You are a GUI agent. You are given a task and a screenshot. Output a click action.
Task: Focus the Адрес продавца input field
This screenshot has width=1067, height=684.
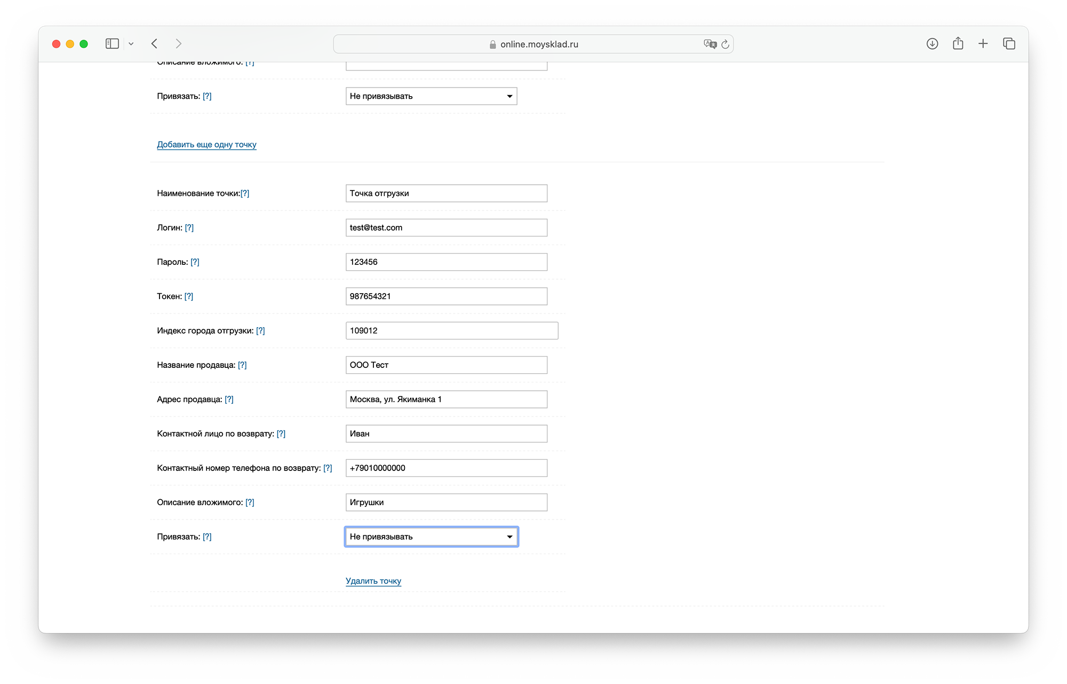point(446,399)
